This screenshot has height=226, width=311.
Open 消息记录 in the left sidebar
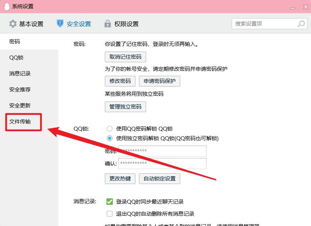coord(29,73)
